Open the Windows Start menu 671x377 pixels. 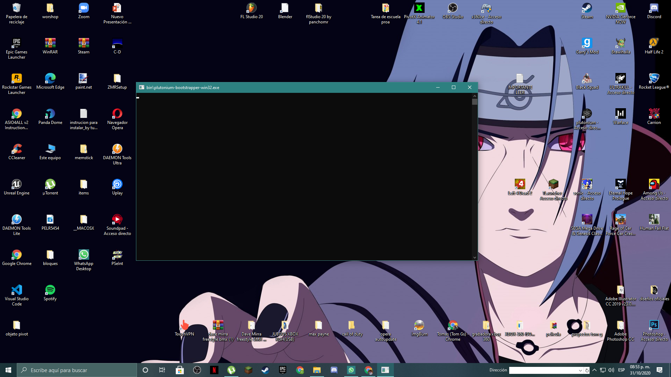(8, 370)
